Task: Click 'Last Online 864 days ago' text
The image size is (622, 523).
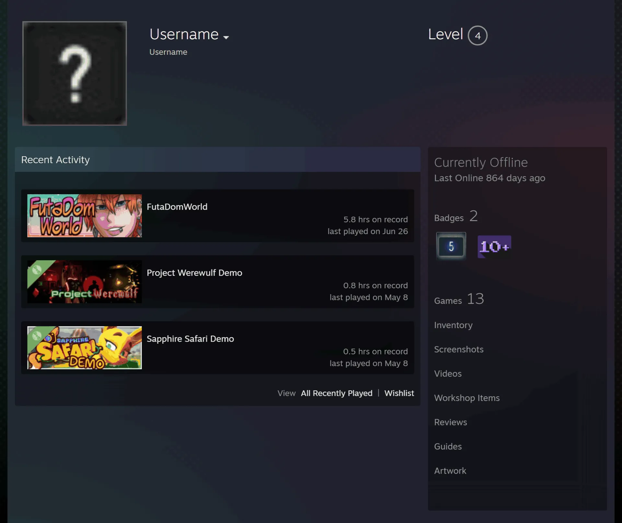Action: click(x=490, y=178)
